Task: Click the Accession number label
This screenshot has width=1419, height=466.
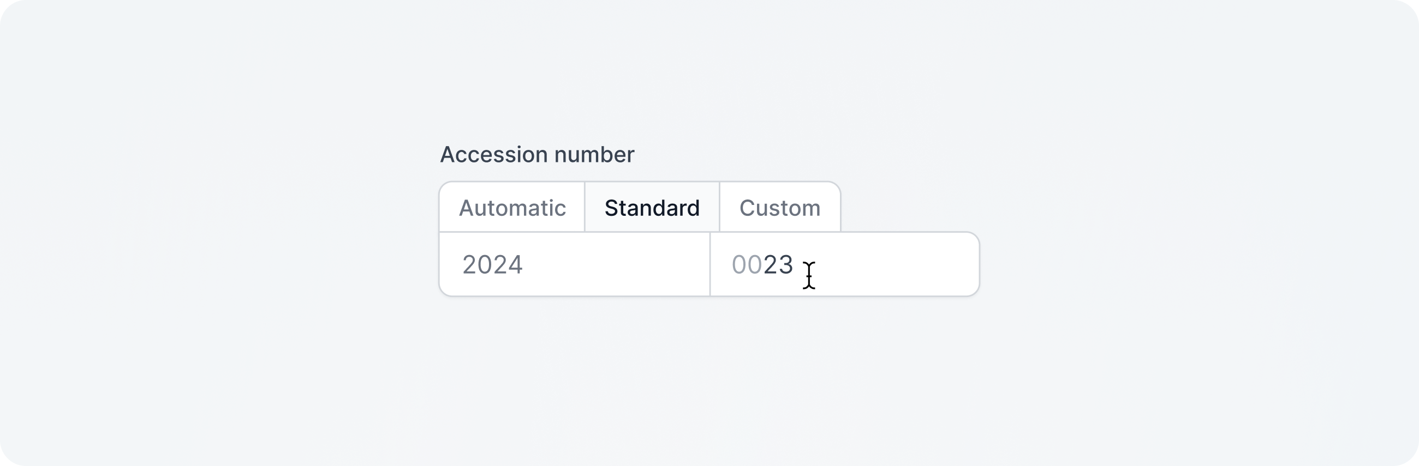Action: click(x=536, y=155)
